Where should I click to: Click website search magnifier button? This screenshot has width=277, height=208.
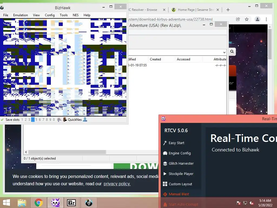pyautogui.click(x=232, y=51)
